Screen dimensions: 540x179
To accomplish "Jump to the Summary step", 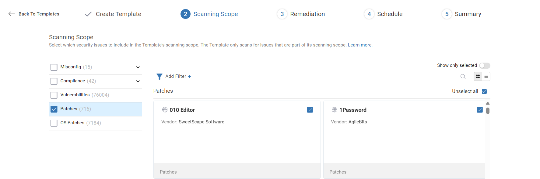I will [x=468, y=14].
